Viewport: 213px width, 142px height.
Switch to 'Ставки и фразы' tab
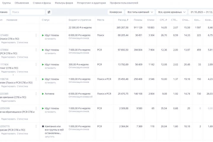[42, 3]
